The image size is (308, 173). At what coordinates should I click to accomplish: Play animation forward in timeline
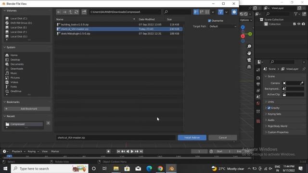[x=132, y=151]
